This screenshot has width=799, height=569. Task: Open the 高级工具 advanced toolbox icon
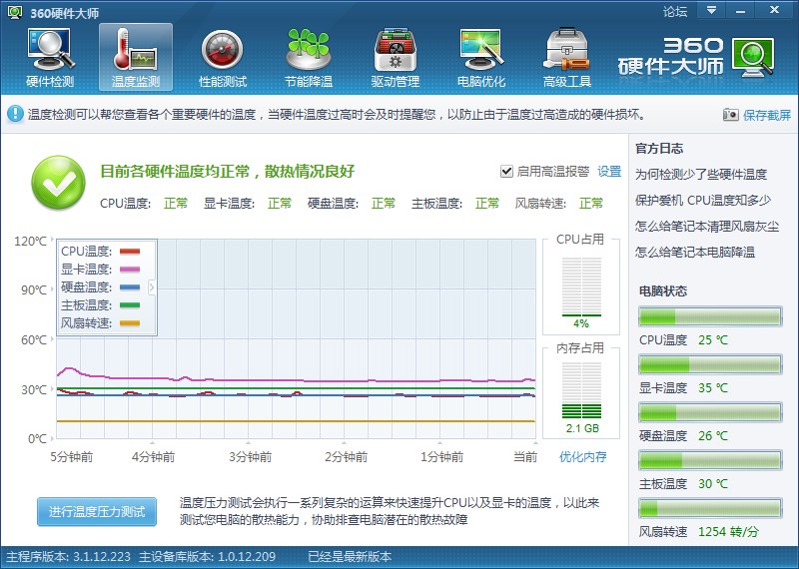566,57
